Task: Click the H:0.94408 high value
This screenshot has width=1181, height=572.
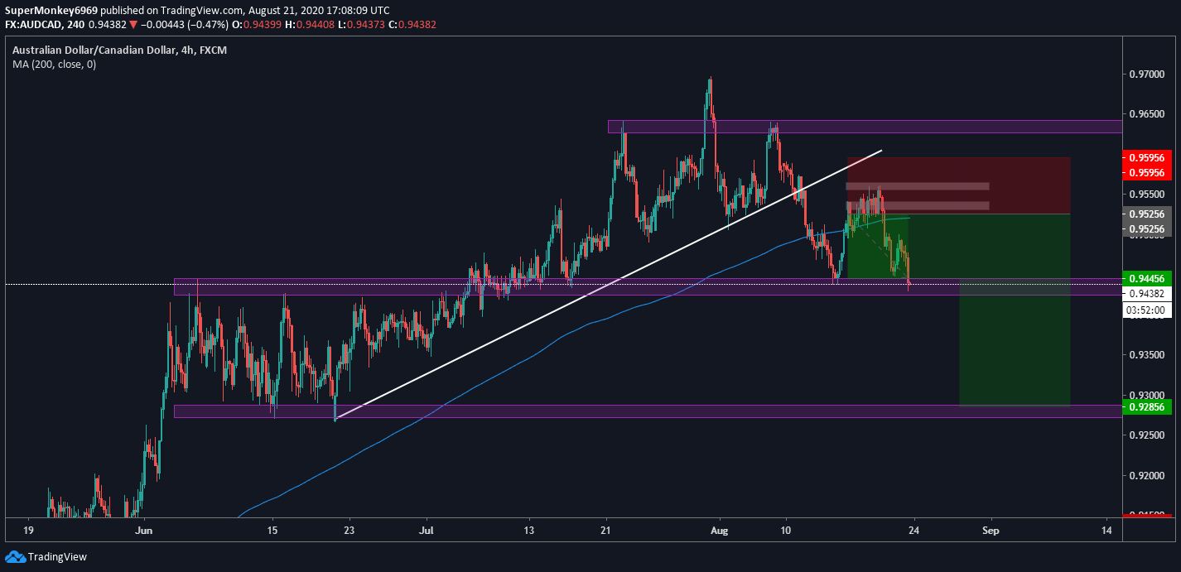Action: coord(309,25)
